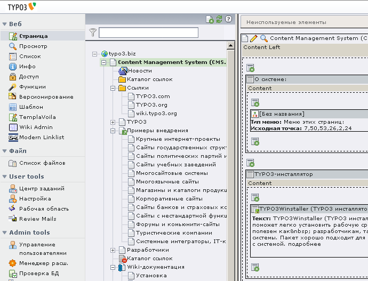The image size is (368, 281).
Task: Open Корпоративные сайты page
Action: [x=169, y=199]
